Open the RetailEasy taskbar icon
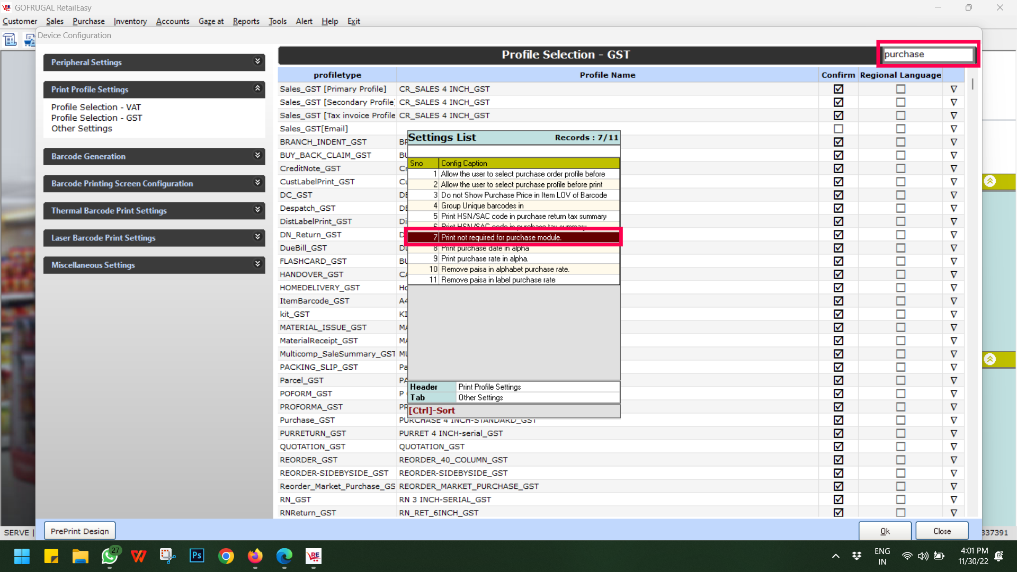Screen dimensions: 1017x572 coord(313,556)
